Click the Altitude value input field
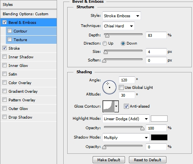 [127, 95]
